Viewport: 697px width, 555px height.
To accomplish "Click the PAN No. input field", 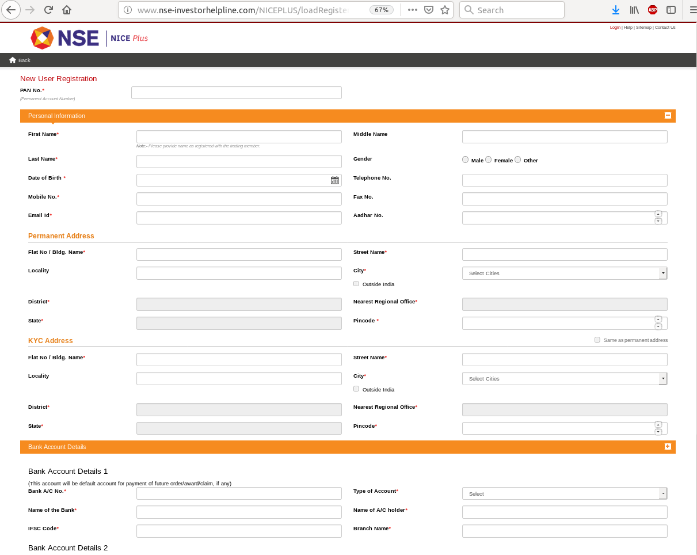I will pyautogui.click(x=236, y=93).
